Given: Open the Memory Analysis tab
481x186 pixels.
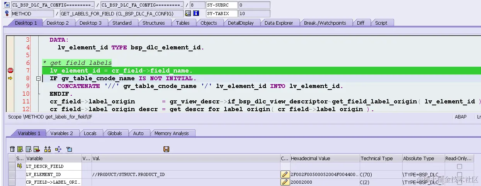Looking at the screenshot, I should click(x=172, y=133).
